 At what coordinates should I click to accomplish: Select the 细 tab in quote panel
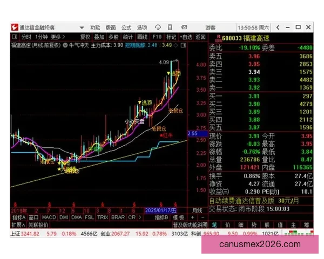[x=241, y=224]
